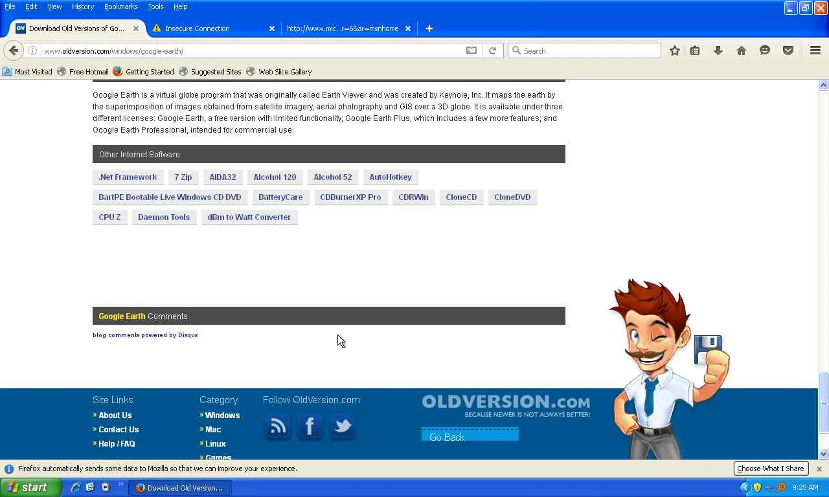
Task: Click the scroll down arrow of page scrollbar
Action: point(823,454)
